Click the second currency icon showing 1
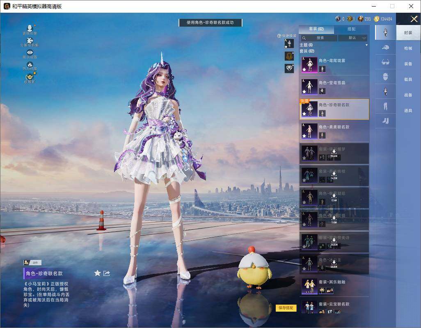421x328 pixels. (350, 19)
